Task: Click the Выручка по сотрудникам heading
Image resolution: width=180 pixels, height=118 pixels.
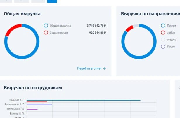Action: pyautogui.click(x=33, y=88)
